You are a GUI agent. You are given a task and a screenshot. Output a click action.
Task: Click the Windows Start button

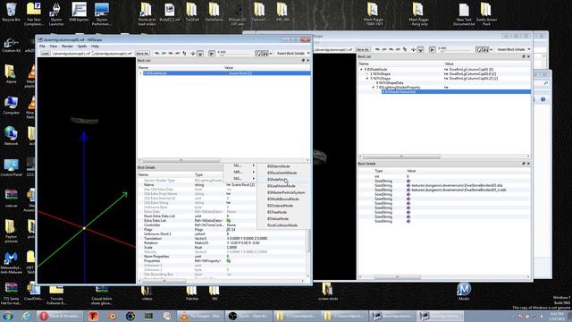[8, 316]
